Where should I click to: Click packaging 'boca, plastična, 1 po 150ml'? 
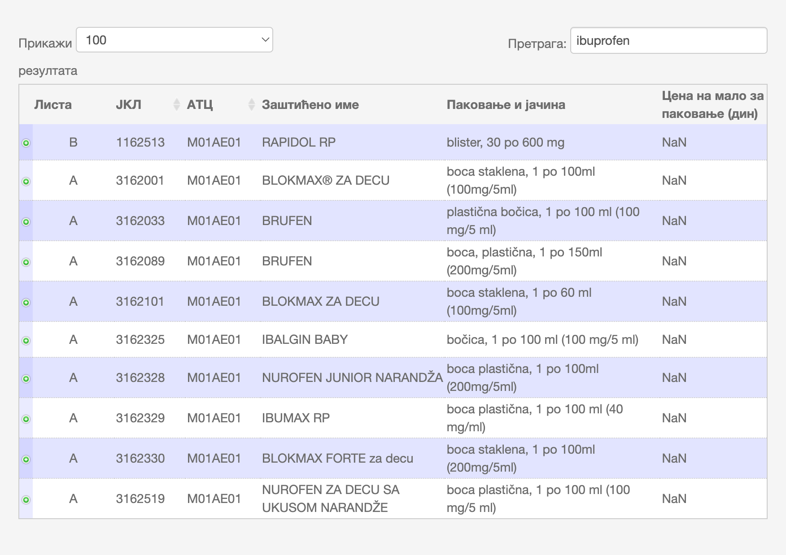pos(524,252)
